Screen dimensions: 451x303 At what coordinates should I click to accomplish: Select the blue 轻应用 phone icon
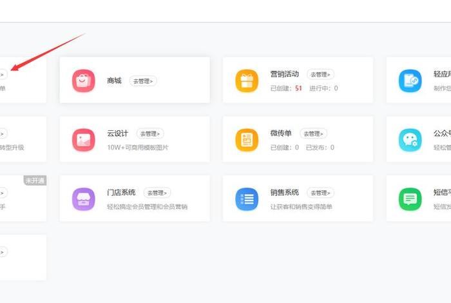[x=410, y=81]
